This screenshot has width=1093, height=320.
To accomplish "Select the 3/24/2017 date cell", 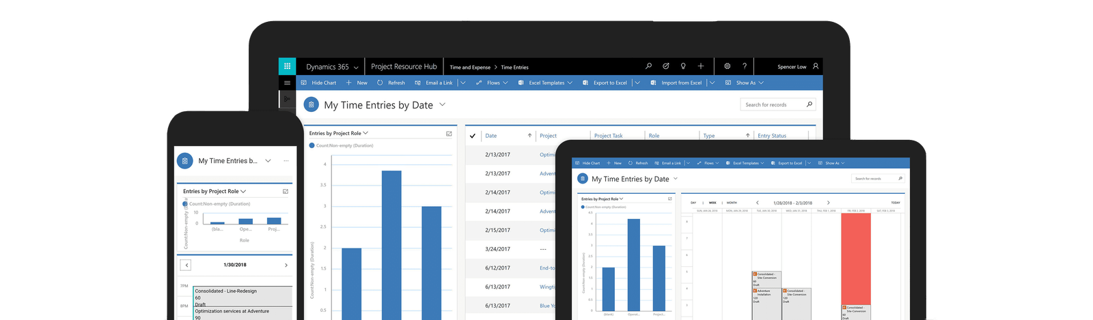I will (497, 249).
